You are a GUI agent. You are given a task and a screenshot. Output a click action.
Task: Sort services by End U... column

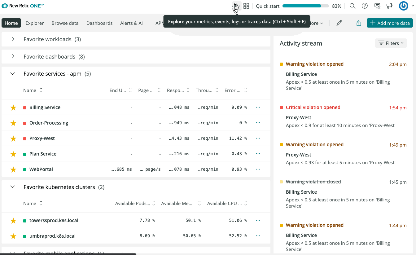pyautogui.click(x=121, y=90)
